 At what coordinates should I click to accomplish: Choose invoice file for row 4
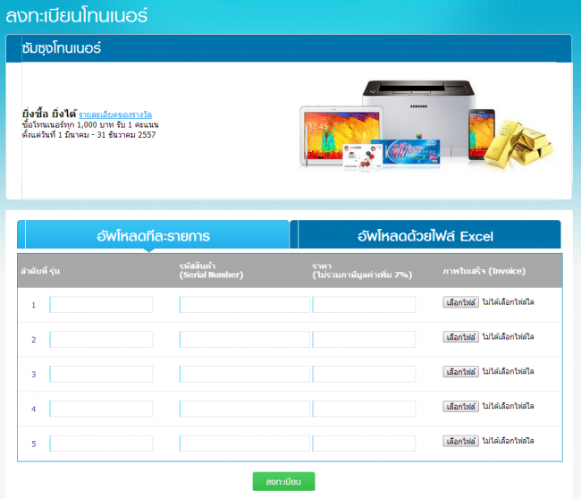(x=460, y=406)
